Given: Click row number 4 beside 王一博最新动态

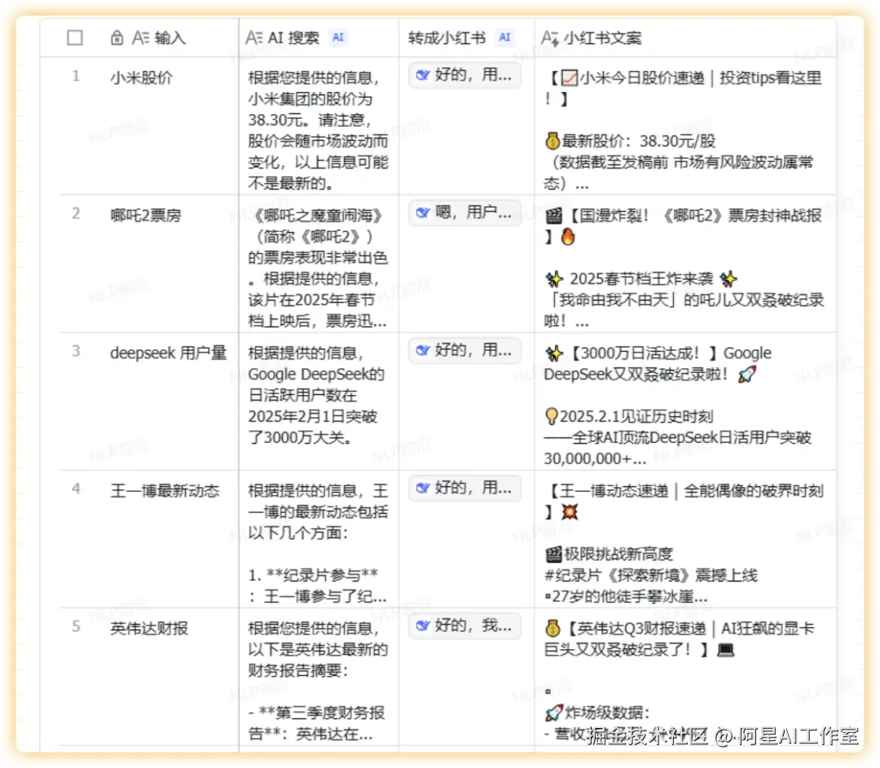Looking at the screenshot, I should [x=76, y=489].
